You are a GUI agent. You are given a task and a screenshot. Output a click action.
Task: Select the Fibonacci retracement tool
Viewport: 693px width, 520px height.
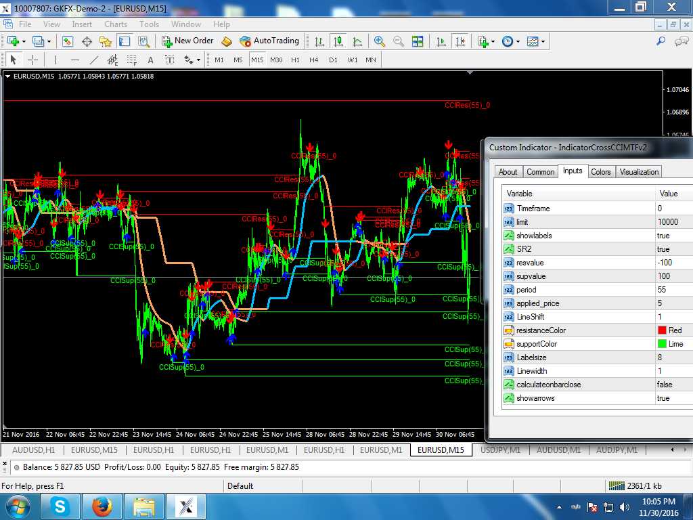pos(132,60)
